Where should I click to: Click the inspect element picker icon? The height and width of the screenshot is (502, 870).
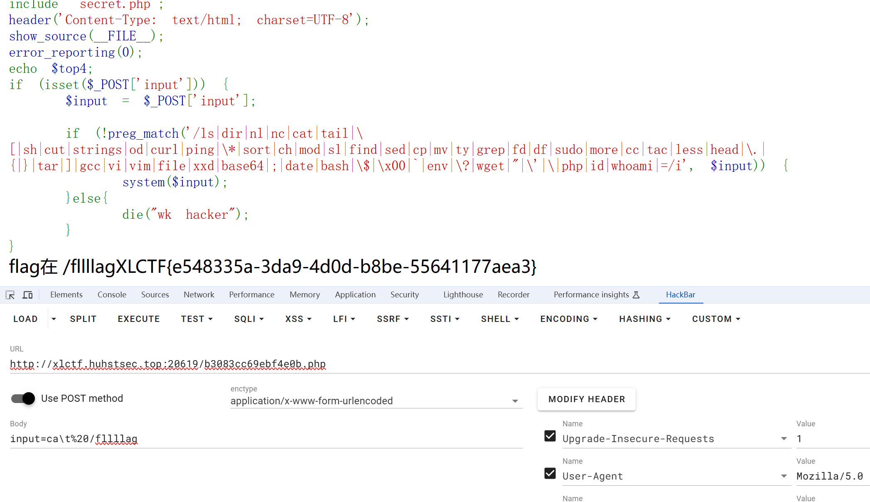10,295
